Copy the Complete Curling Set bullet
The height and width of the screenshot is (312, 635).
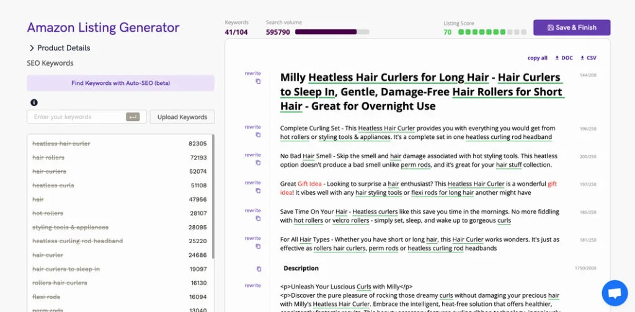click(258, 135)
